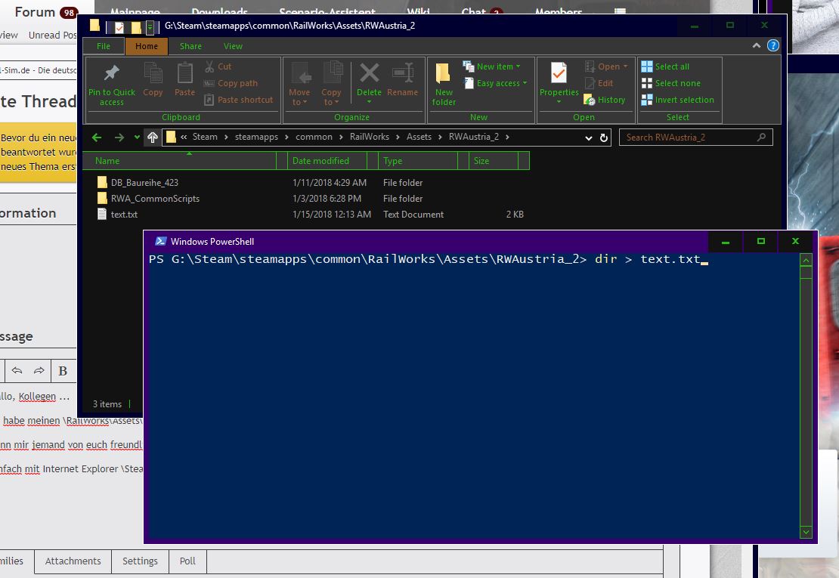Click steamapps in the breadcrumb path
The image size is (839, 578).
click(x=256, y=137)
